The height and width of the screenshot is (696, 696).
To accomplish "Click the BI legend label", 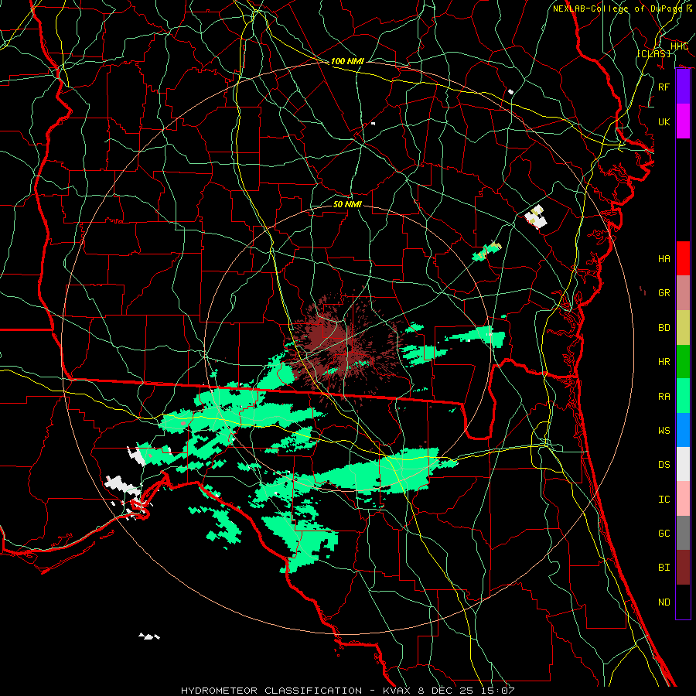I will 664,568.
